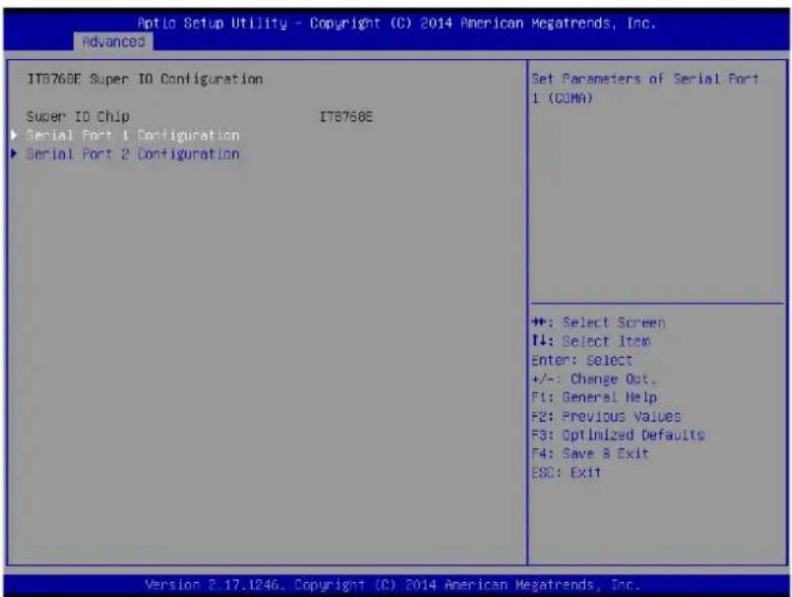Click the Select Item key hint
Viewport: 792px width, 597px height.
591,341
